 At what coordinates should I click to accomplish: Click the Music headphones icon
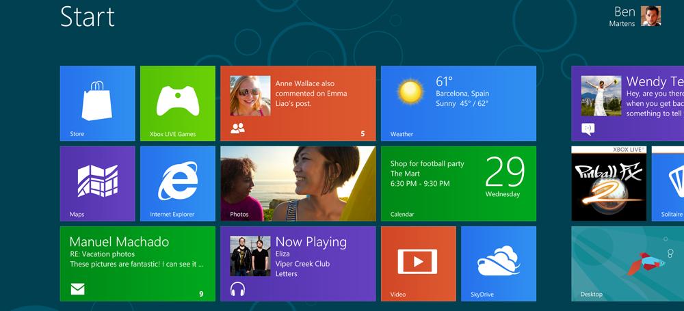tap(238, 288)
